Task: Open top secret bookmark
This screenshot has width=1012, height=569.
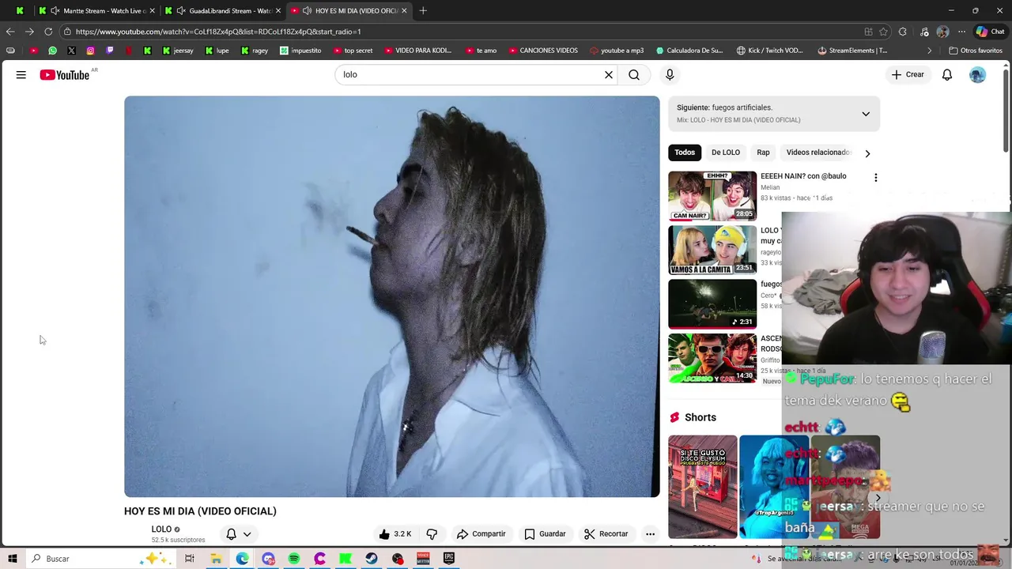Action: 353,51
